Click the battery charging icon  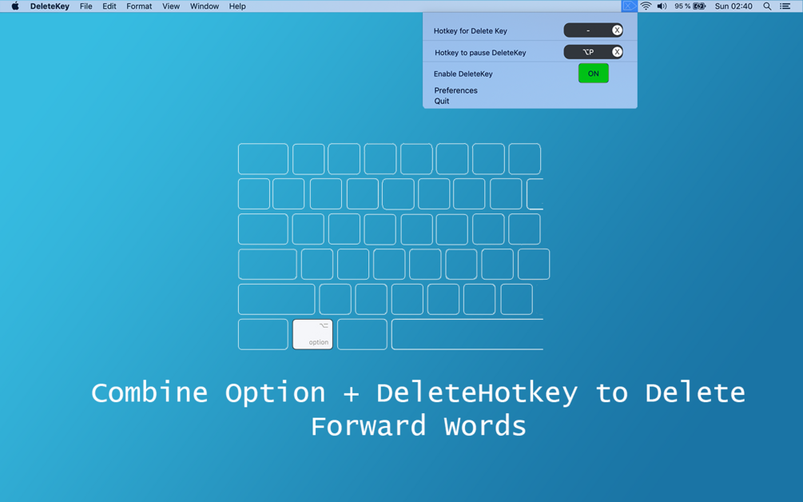pos(700,6)
